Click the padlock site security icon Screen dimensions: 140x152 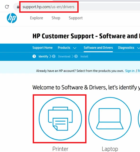coord(18,7)
